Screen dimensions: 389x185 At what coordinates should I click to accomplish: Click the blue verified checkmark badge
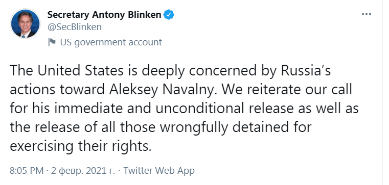[x=169, y=15]
